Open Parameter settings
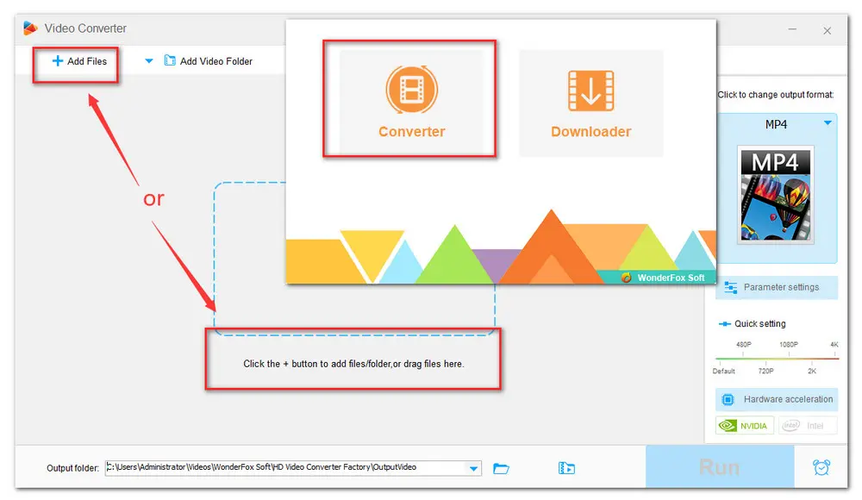The image size is (862, 500). coord(777,287)
